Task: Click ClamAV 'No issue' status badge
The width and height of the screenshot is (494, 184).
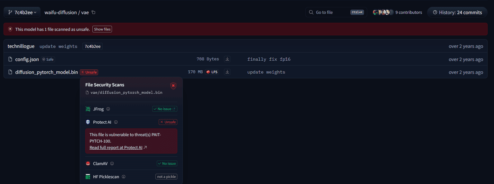Action: (167, 163)
